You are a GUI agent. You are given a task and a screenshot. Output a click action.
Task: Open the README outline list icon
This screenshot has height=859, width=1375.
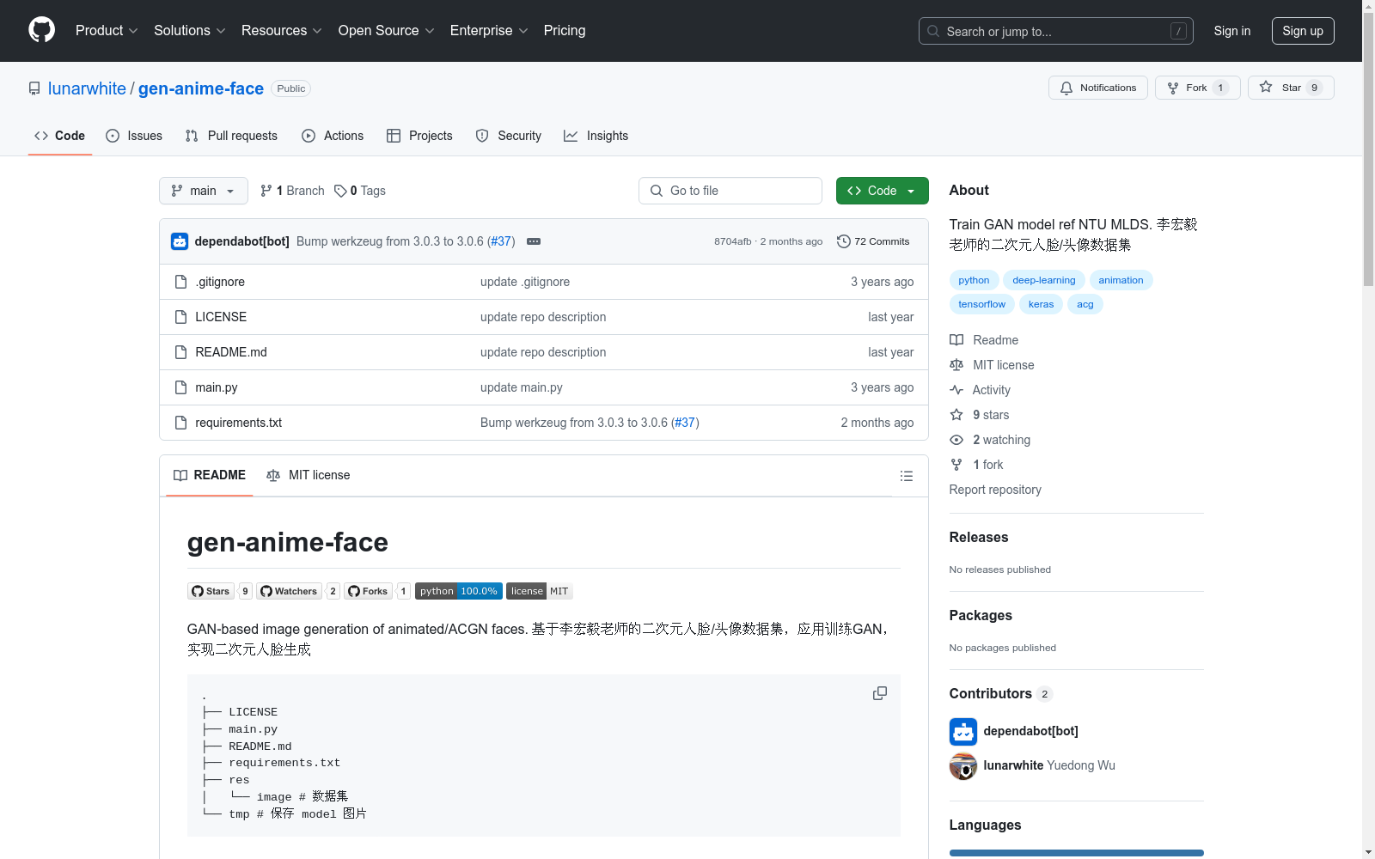click(906, 476)
